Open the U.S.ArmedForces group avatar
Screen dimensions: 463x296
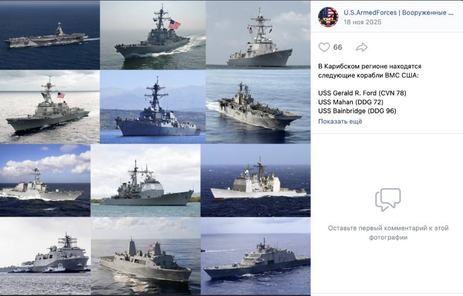[x=328, y=17]
